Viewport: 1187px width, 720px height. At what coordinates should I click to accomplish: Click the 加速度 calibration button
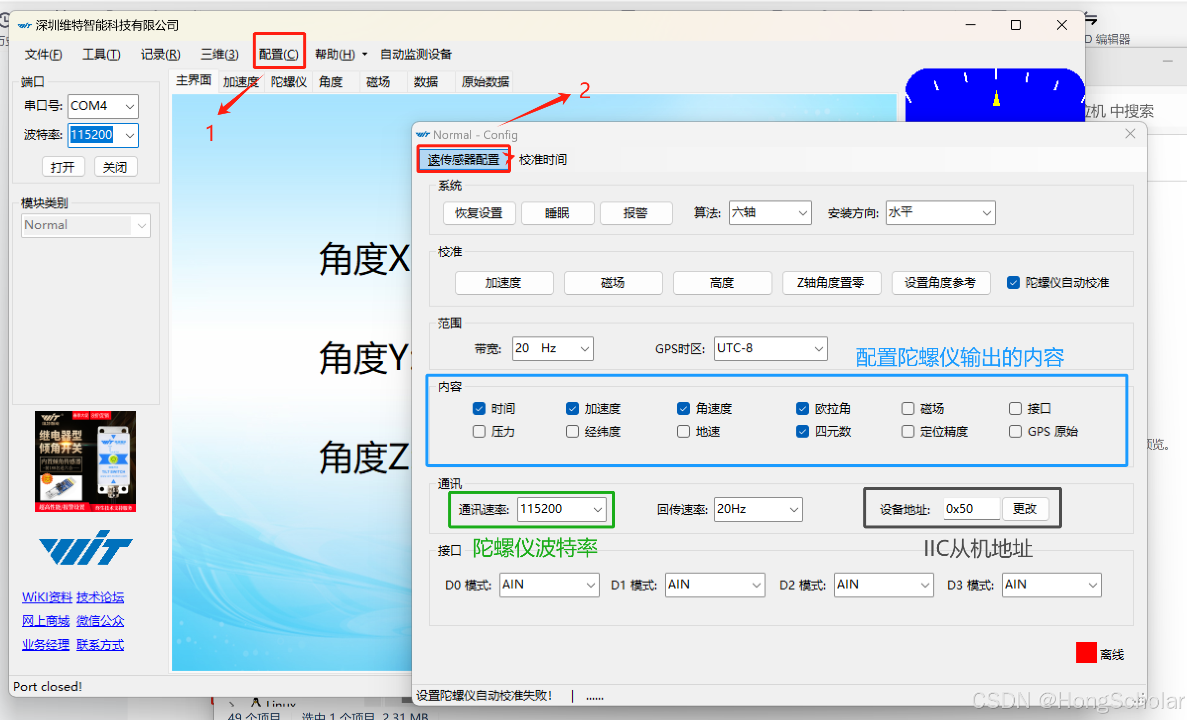[x=504, y=282]
